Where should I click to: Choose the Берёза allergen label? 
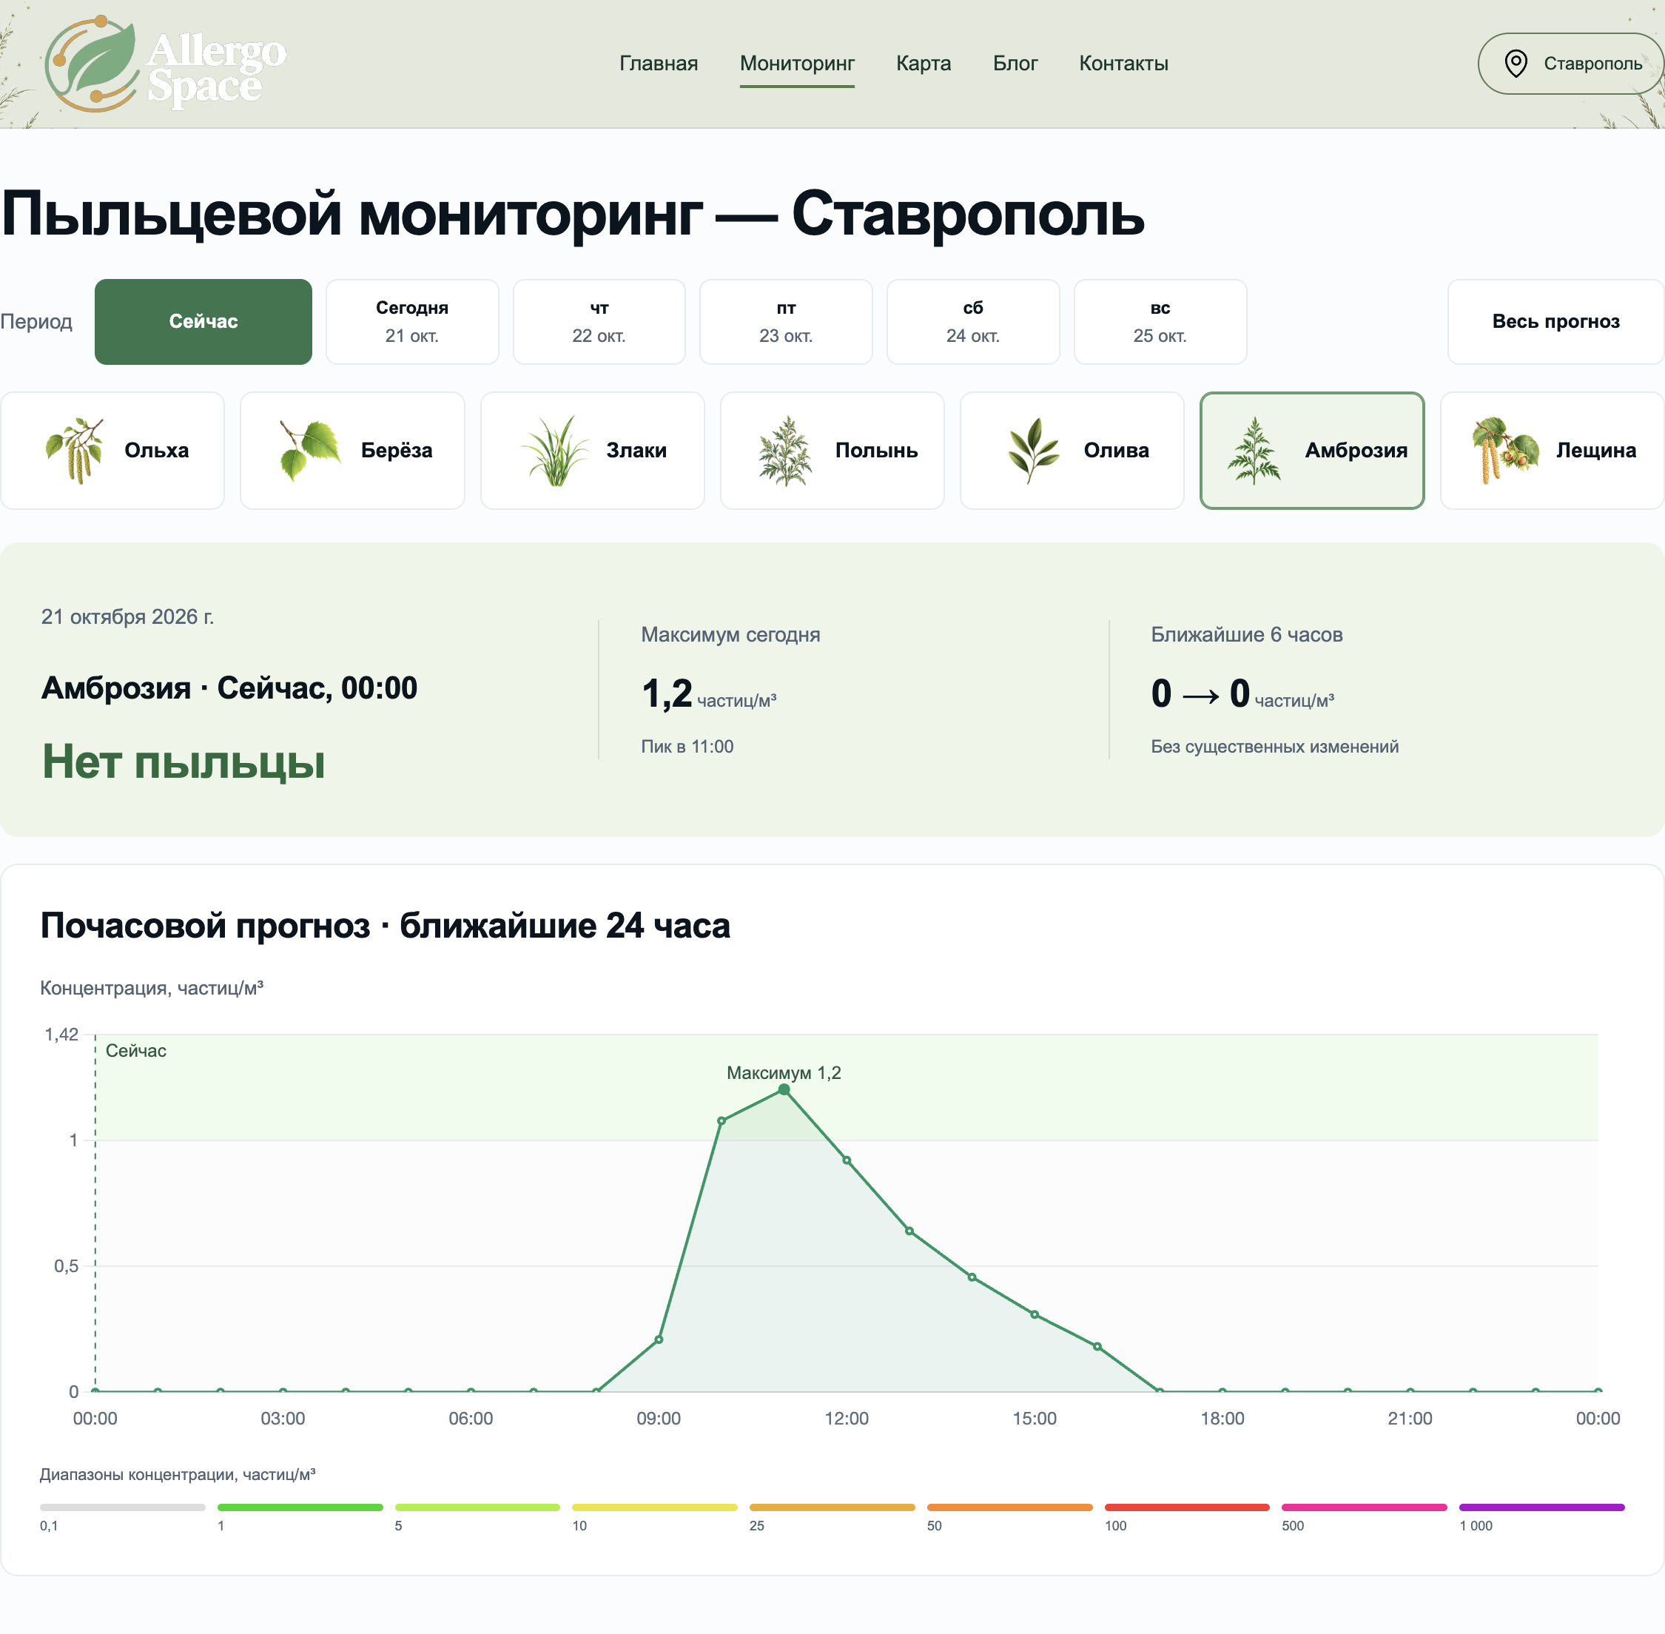[x=397, y=451]
